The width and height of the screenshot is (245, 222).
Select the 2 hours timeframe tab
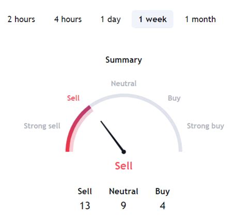(x=21, y=19)
